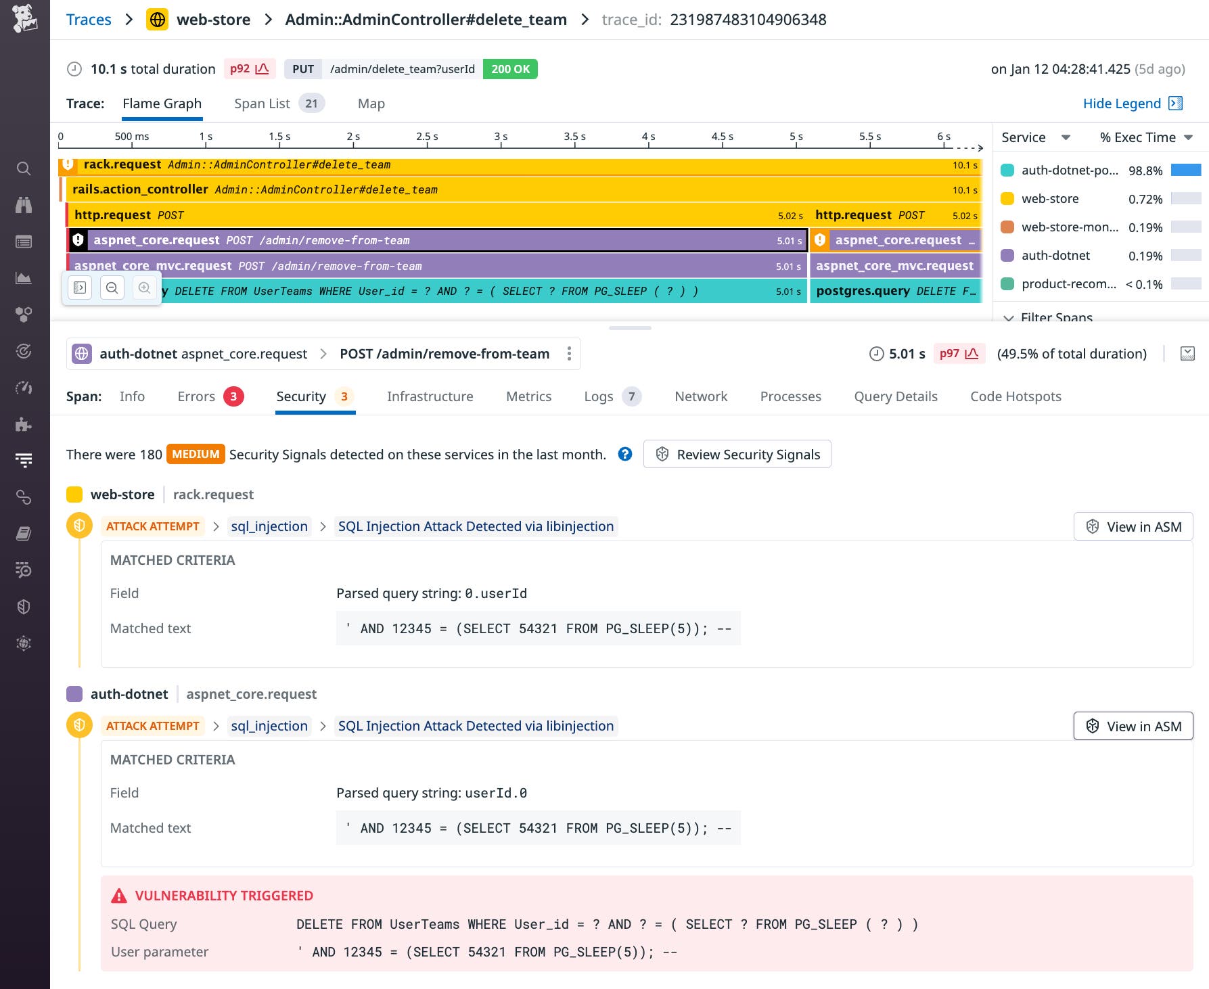
Task: Open the latency distribution icon next to p92
Action: coord(263,68)
